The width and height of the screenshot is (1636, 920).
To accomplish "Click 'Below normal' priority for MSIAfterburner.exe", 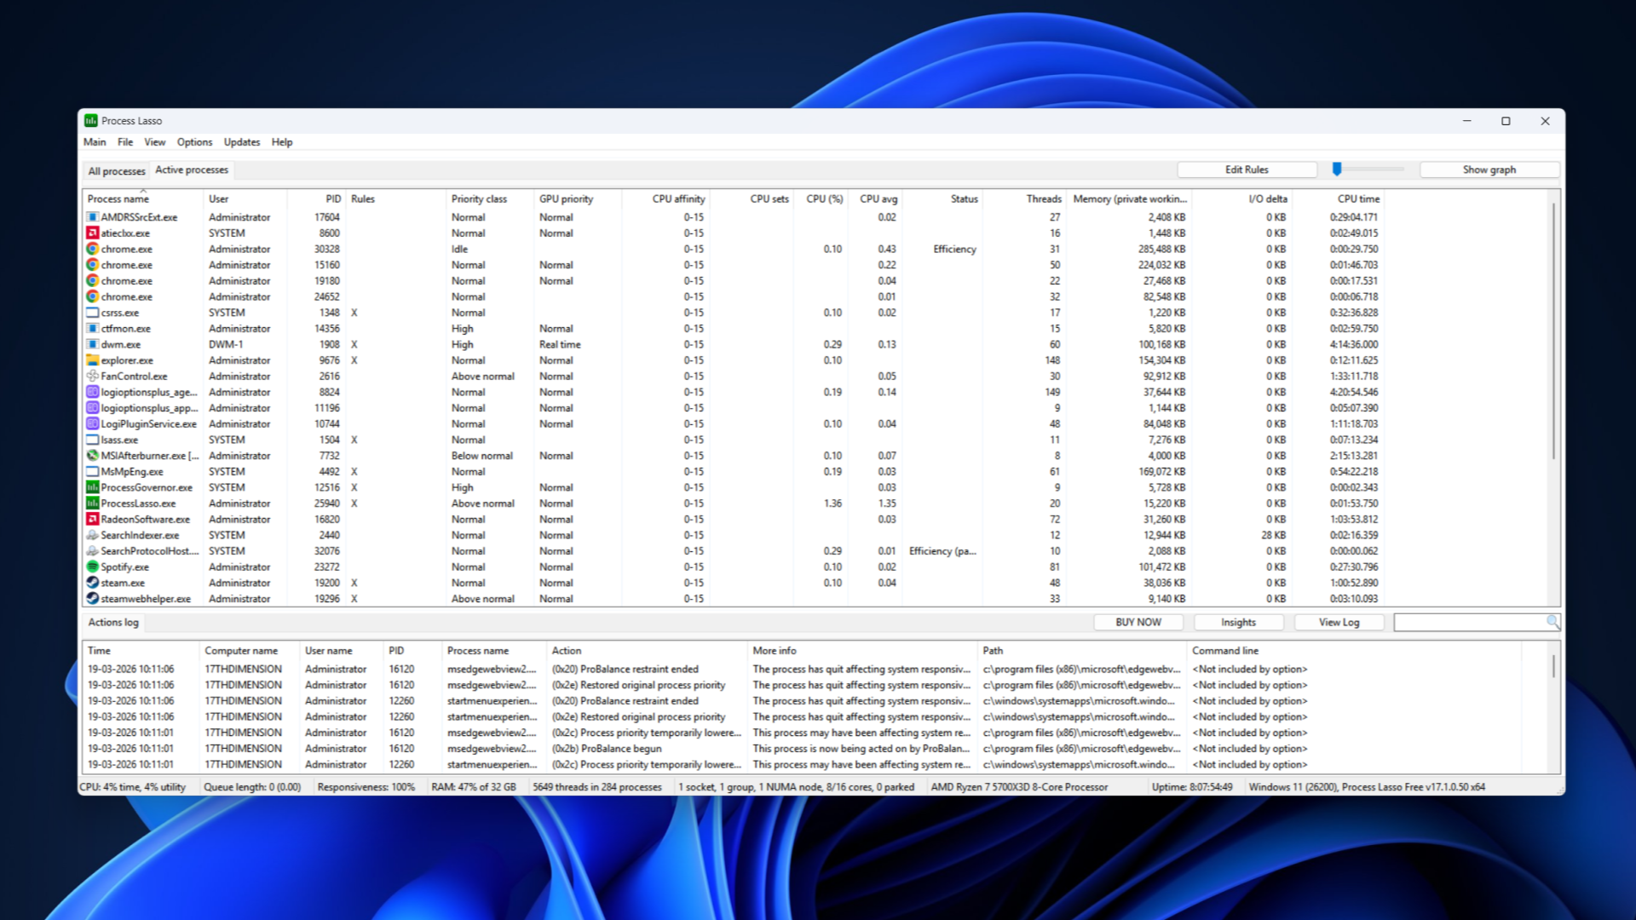I will point(482,456).
